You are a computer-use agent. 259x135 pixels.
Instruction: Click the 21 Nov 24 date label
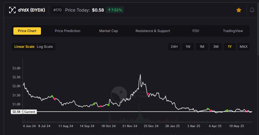130,126
